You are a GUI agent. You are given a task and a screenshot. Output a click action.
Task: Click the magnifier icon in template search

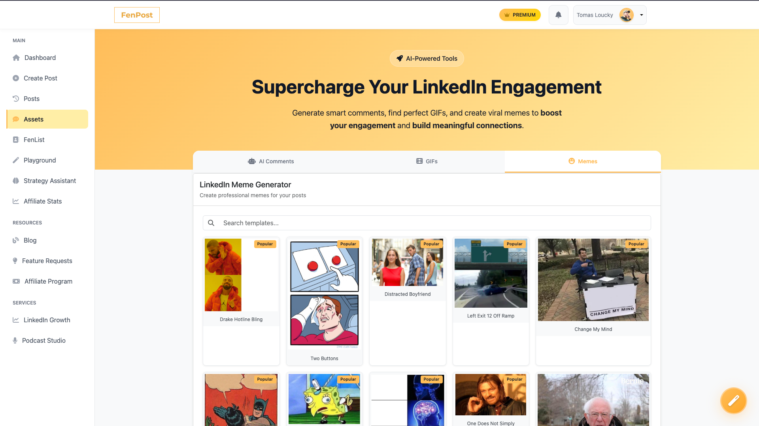[211, 223]
